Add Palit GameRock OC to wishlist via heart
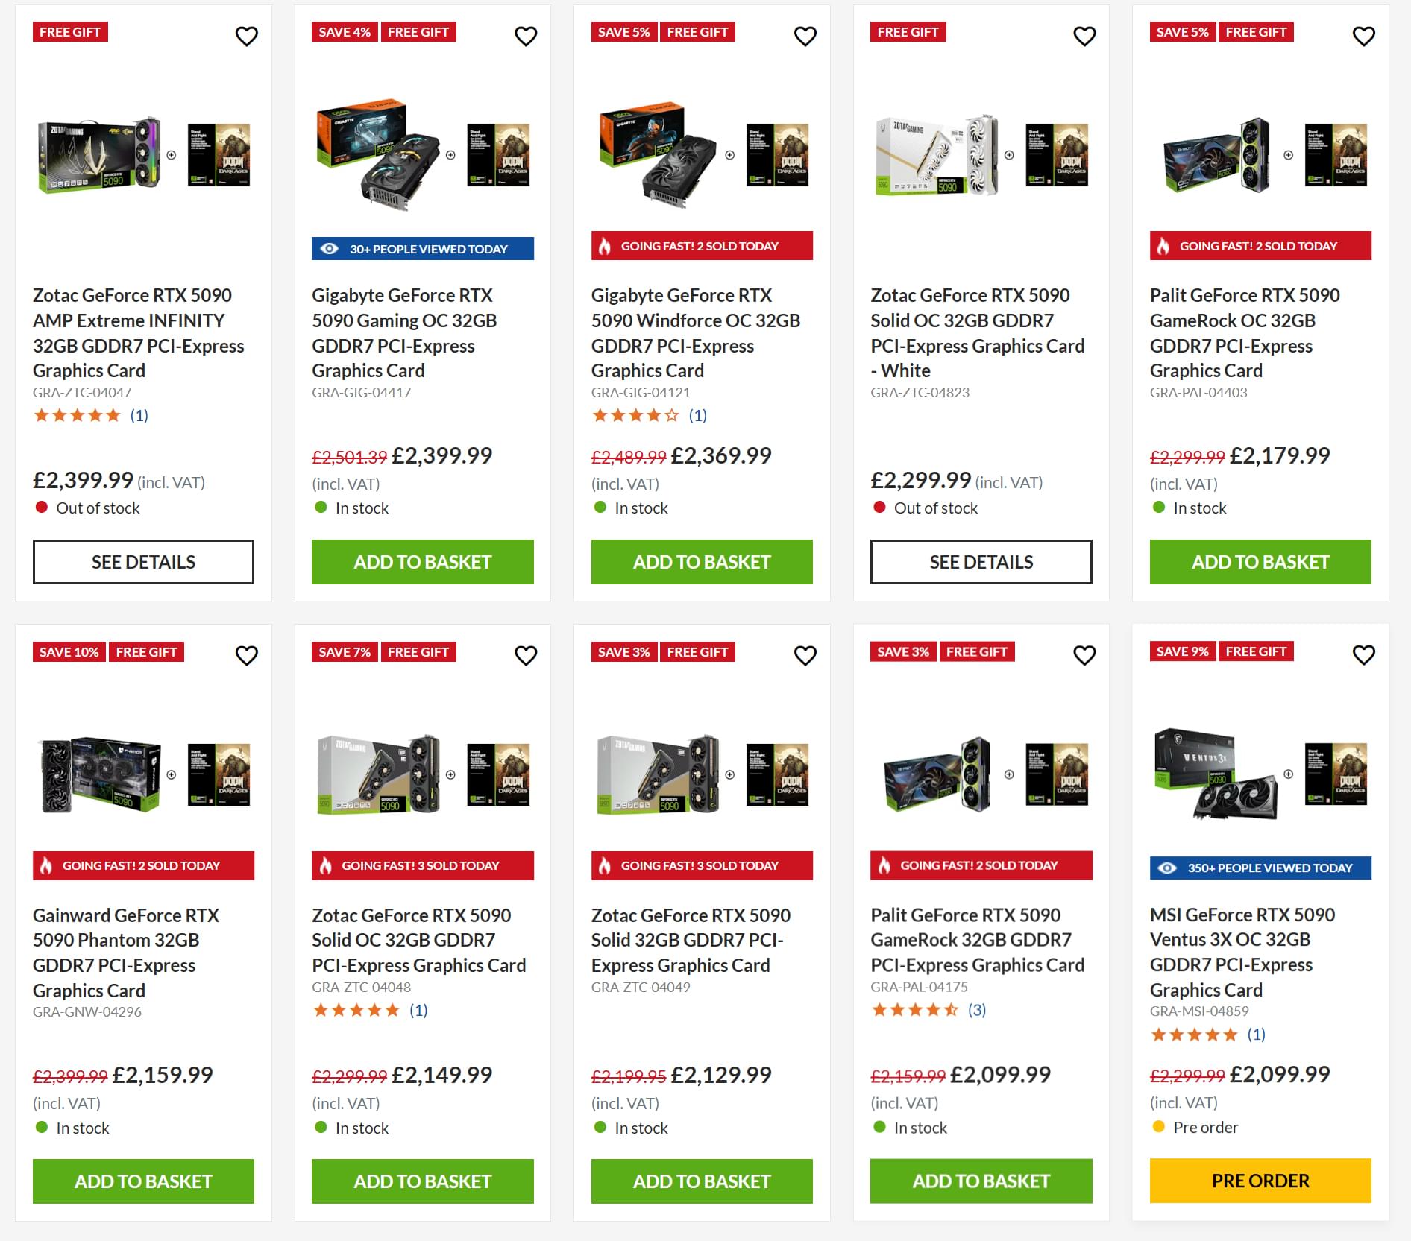 pos(1363,36)
